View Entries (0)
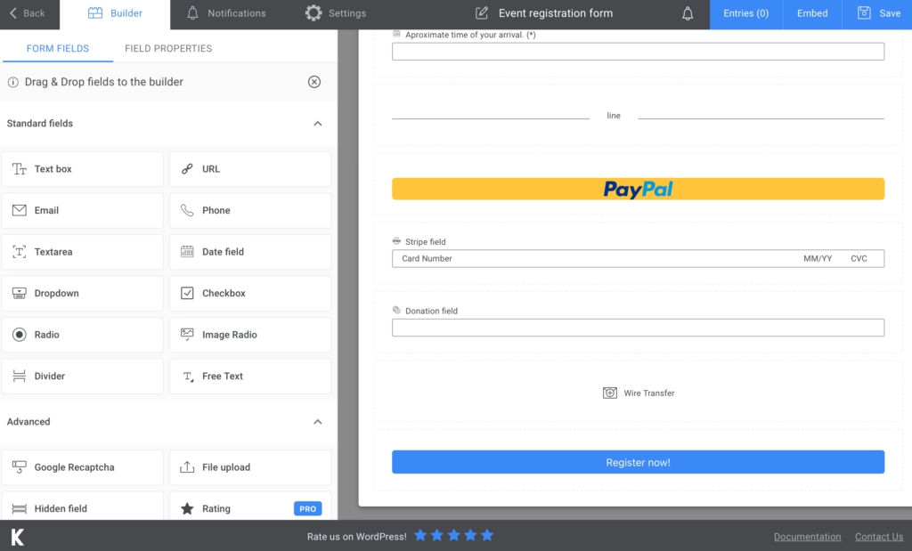Image resolution: width=912 pixels, height=551 pixels. [x=745, y=13]
